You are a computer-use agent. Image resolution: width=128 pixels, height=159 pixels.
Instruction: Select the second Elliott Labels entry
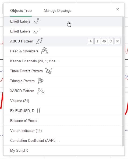click(x=63, y=31)
